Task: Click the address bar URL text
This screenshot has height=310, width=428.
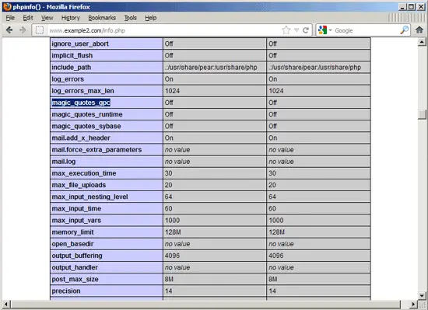Action: pyautogui.click(x=87, y=30)
